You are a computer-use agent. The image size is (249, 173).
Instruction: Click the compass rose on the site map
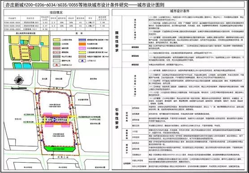[x=19, y=80]
